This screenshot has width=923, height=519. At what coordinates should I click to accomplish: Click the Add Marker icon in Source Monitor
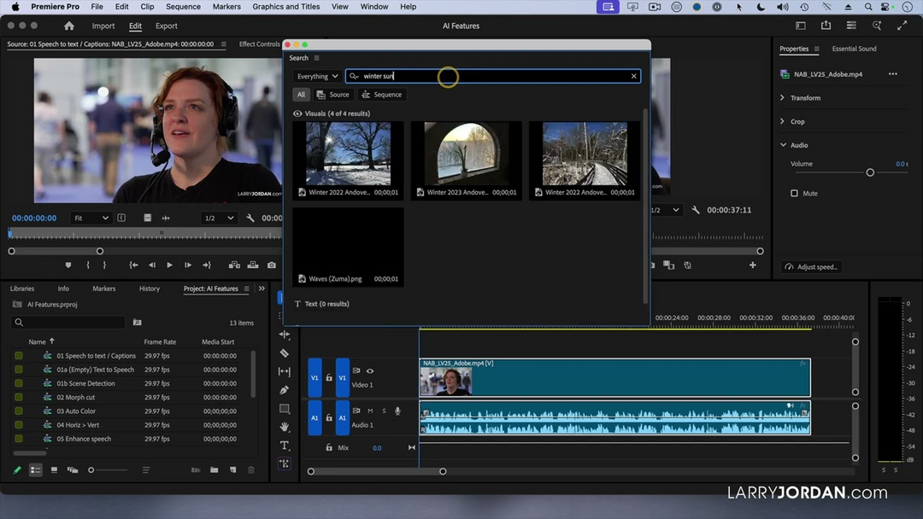[x=68, y=265]
